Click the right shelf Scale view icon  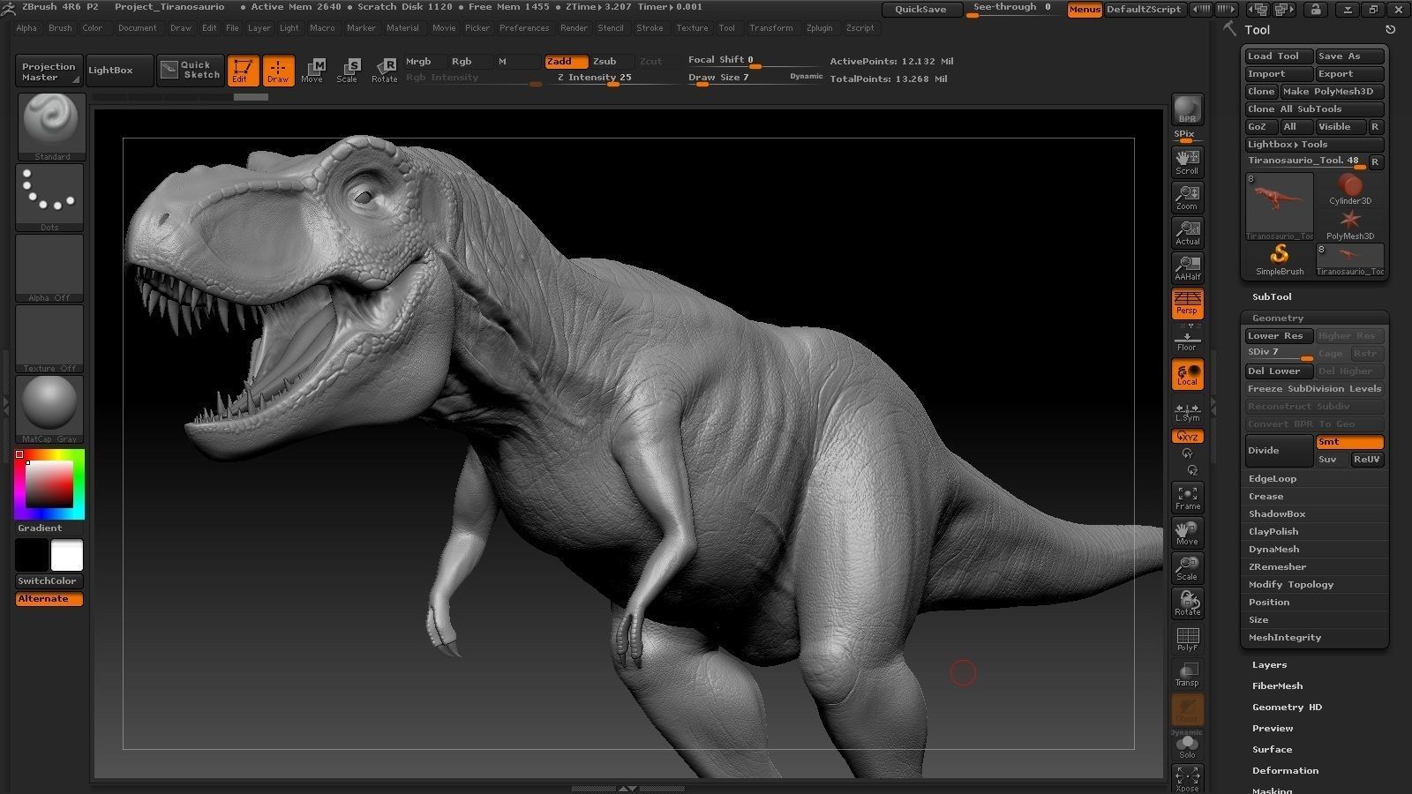pyautogui.click(x=1187, y=568)
